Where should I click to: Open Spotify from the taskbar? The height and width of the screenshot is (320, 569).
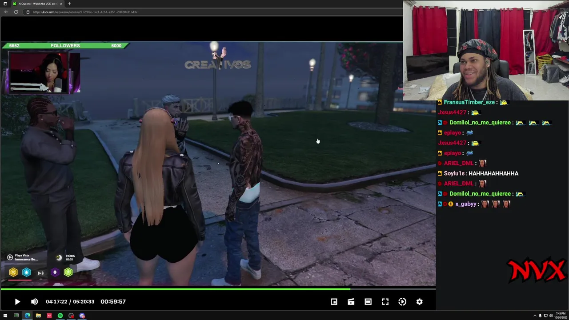click(x=60, y=316)
